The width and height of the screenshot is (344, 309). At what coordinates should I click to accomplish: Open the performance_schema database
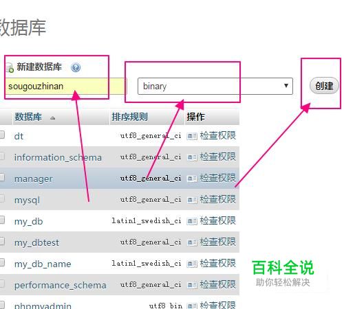click(x=60, y=286)
